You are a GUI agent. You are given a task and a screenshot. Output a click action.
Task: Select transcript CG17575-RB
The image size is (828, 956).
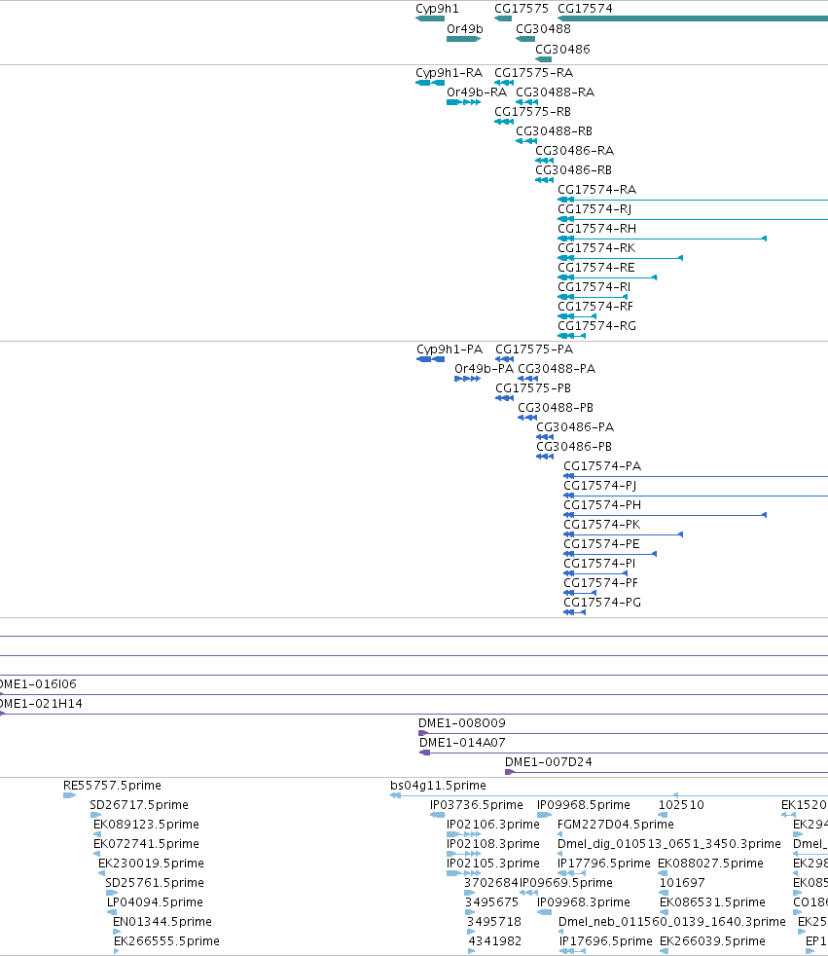pos(532,112)
